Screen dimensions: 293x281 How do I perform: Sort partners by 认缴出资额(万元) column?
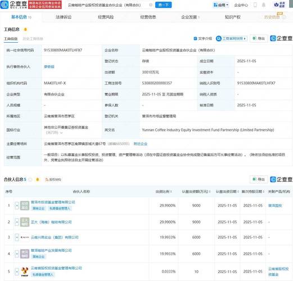(x=196, y=192)
